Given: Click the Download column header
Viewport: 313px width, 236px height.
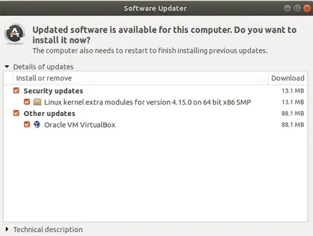Looking at the screenshot, I should coord(287,78).
